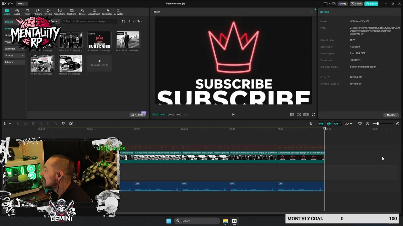Open the Effects tab
The image size is (403, 226).
tap(48, 12)
